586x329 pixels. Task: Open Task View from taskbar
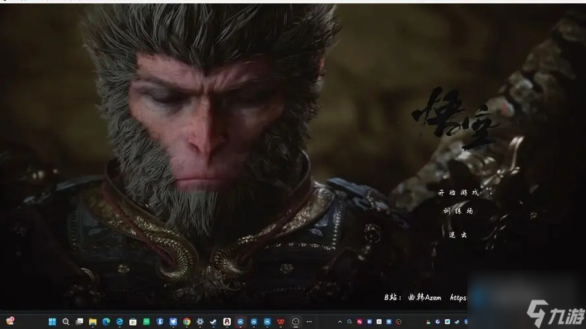point(79,322)
